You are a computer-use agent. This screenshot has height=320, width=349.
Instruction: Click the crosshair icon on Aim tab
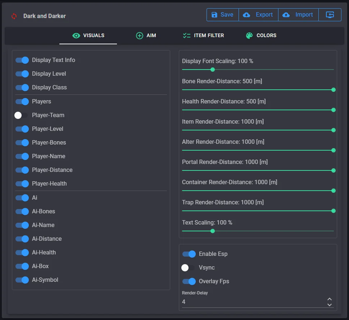pyautogui.click(x=139, y=36)
